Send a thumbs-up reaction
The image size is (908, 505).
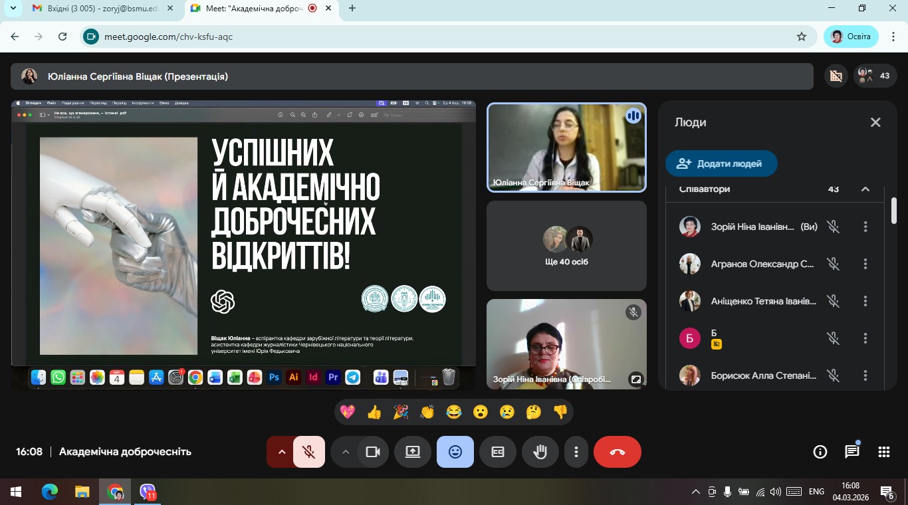374,412
